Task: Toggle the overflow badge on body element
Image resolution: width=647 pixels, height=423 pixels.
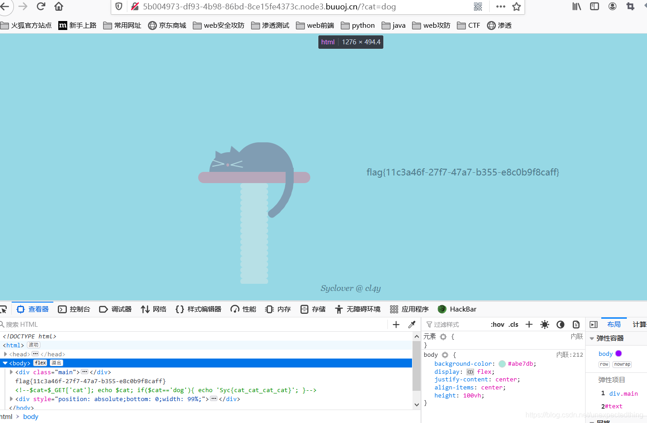Action: pos(56,363)
